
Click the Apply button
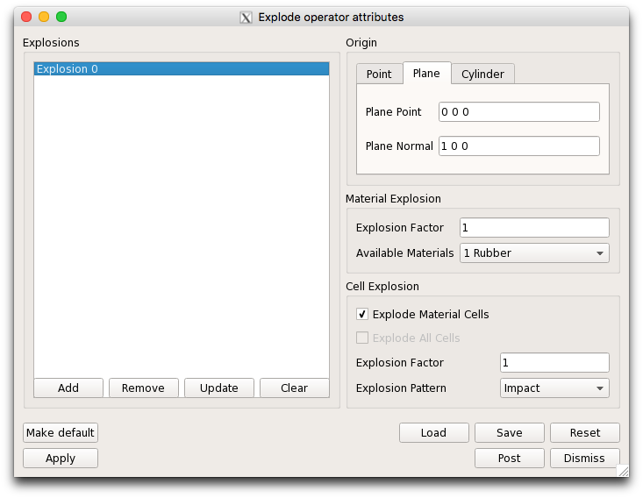[61, 459]
